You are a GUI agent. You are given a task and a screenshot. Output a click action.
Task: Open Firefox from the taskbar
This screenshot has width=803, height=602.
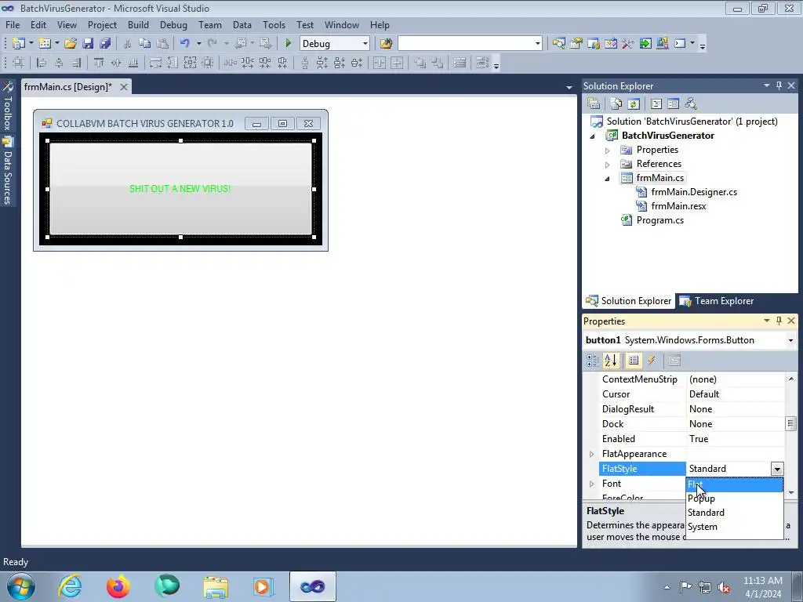[x=118, y=586]
